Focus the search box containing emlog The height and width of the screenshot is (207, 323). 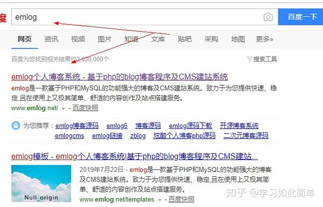tap(145, 17)
